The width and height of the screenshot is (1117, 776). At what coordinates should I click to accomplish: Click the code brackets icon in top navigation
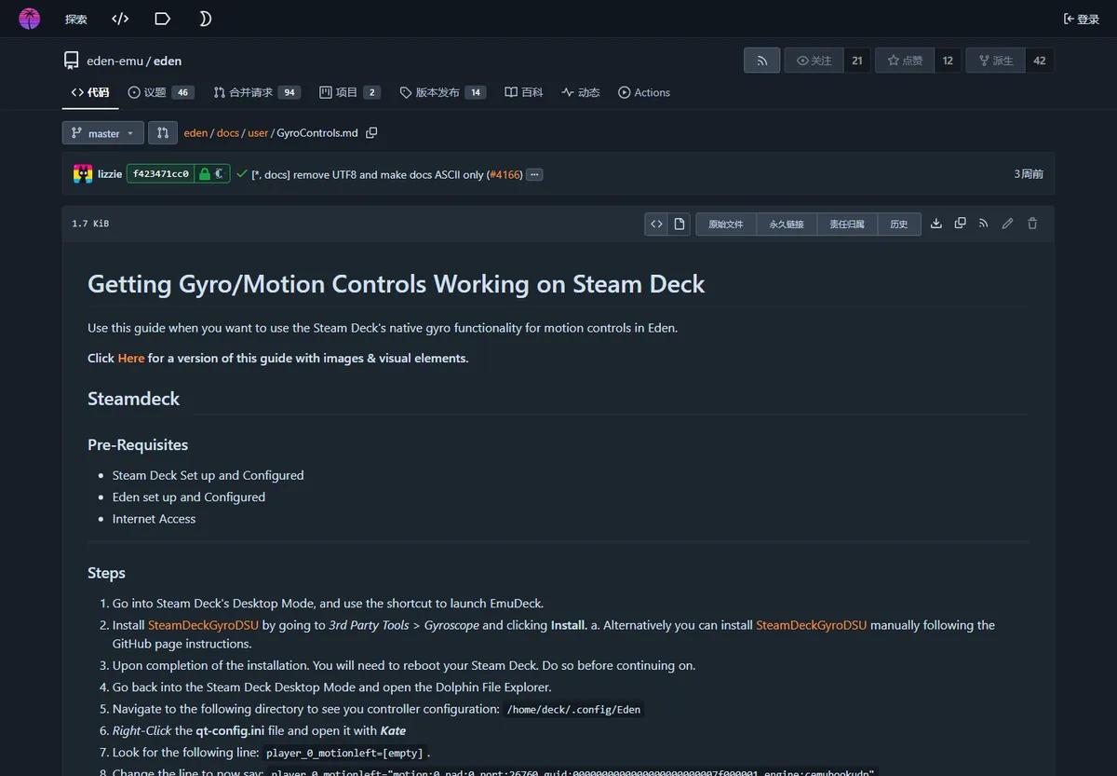point(120,19)
